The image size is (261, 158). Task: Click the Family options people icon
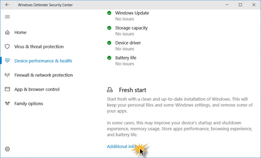click(7, 104)
